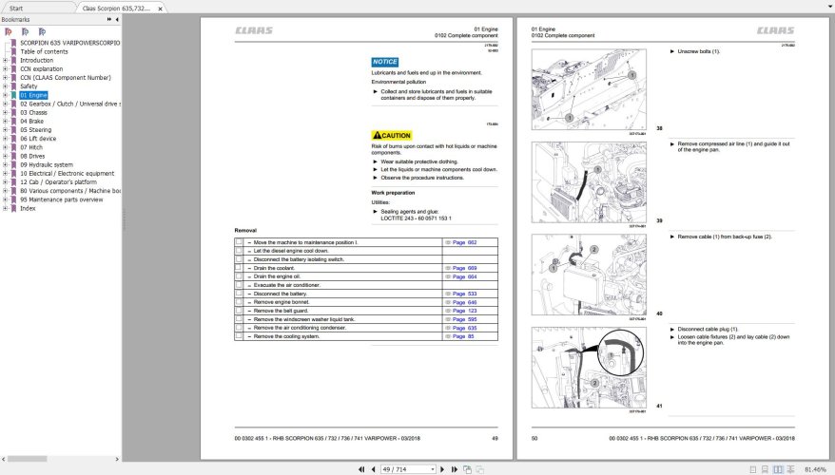Tick checkbox for Evacuate the air conditioner
The height and width of the screenshot is (475, 835).
pos(239,285)
